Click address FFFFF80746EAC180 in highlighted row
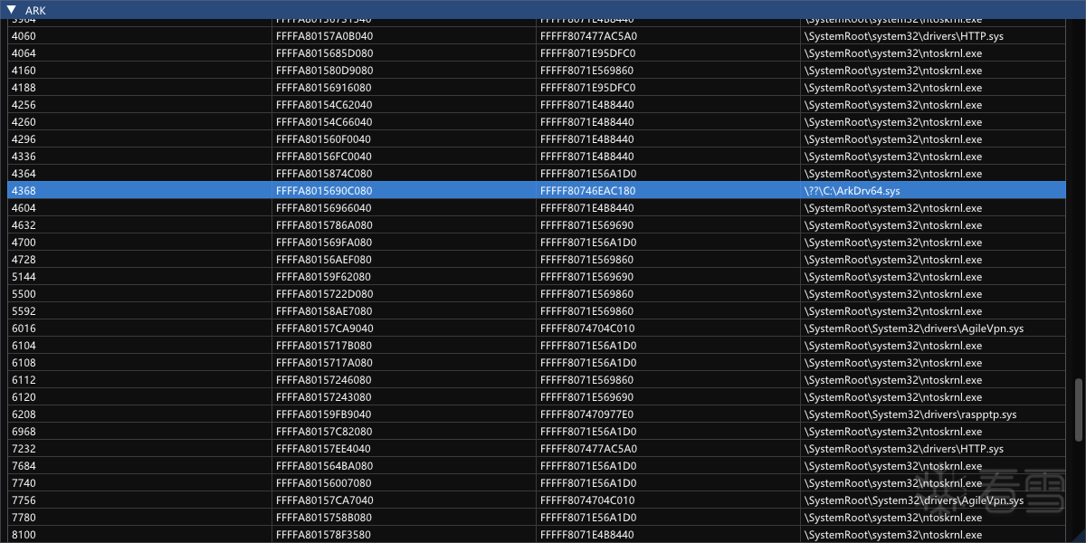The image size is (1086, 543). coord(587,191)
